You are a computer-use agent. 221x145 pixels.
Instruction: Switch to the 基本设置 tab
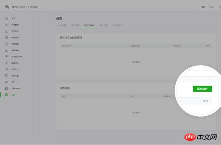[x=62, y=25]
